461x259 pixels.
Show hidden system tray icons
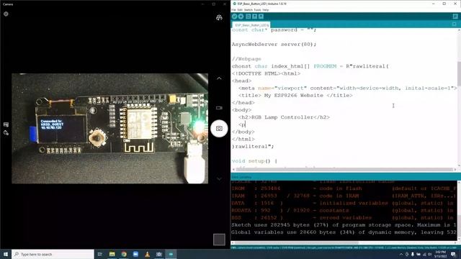pos(401,254)
